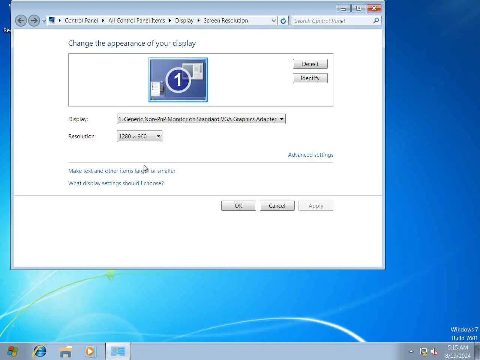
Task: Confirm with the OK button
Action: (238, 206)
